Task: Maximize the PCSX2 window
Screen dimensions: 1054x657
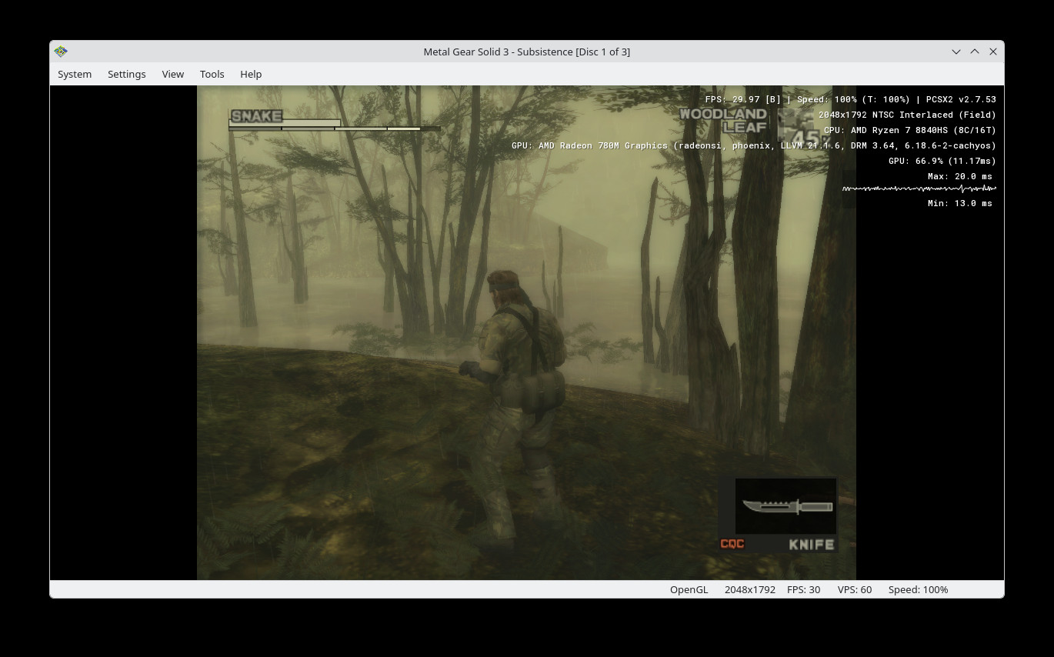Action: pyautogui.click(x=975, y=52)
